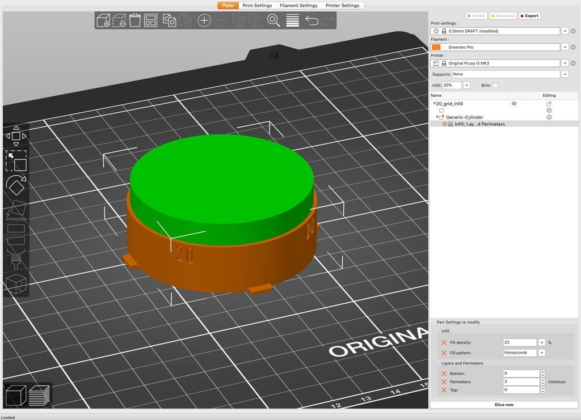The height and width of the screenshot is (420, 581).
Task: Open the Filament Settings tab
Action: [x=298, y=6]
